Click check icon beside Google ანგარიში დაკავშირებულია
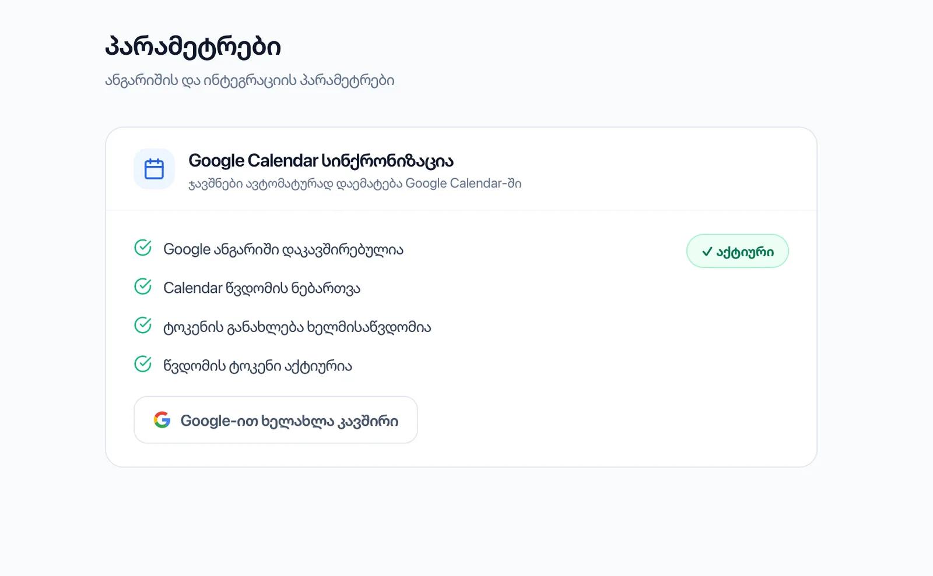 tap(143, 248)
